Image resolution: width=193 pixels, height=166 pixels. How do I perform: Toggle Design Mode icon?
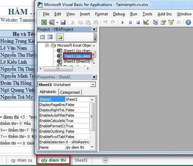[146, 22]
